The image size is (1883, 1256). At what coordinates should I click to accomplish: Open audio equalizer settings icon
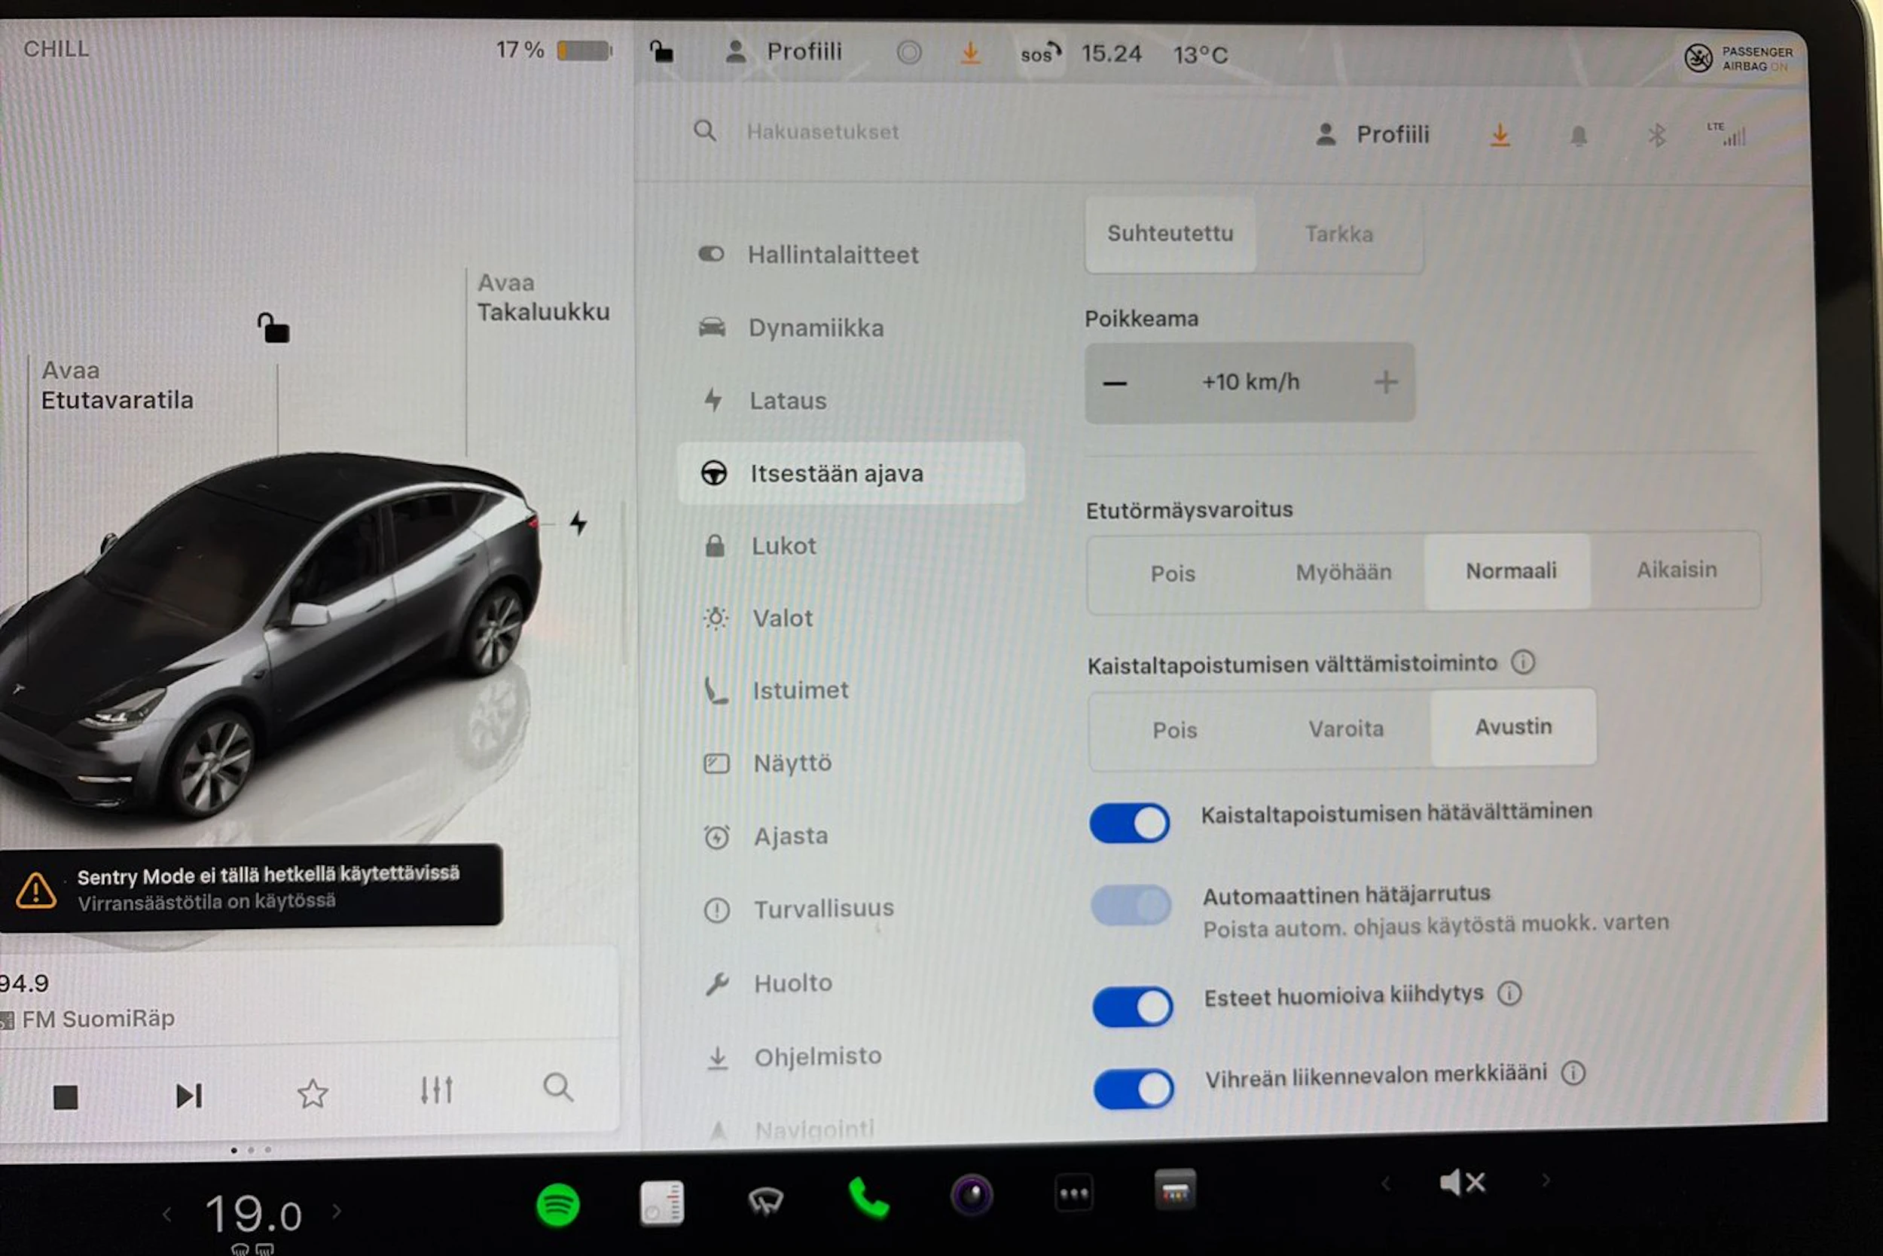pos(436,1090)
